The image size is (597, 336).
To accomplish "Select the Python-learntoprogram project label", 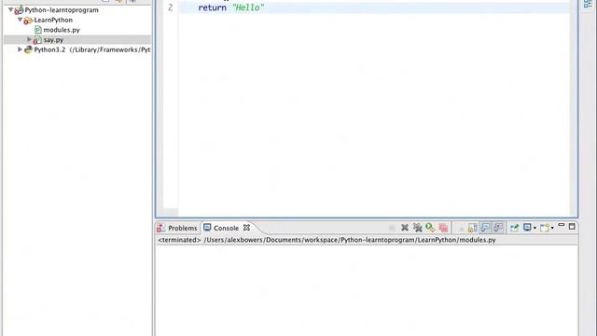I will tap(62, 10).
